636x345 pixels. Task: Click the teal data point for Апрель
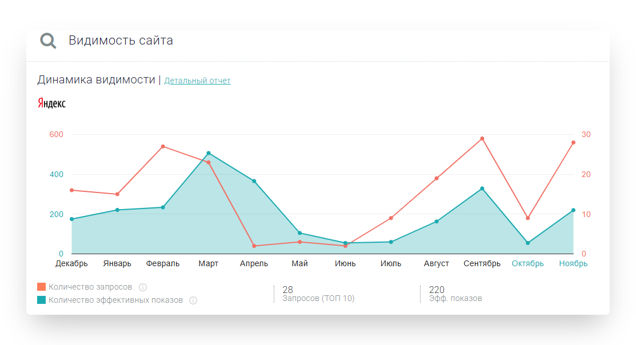[x=254, y=181]
